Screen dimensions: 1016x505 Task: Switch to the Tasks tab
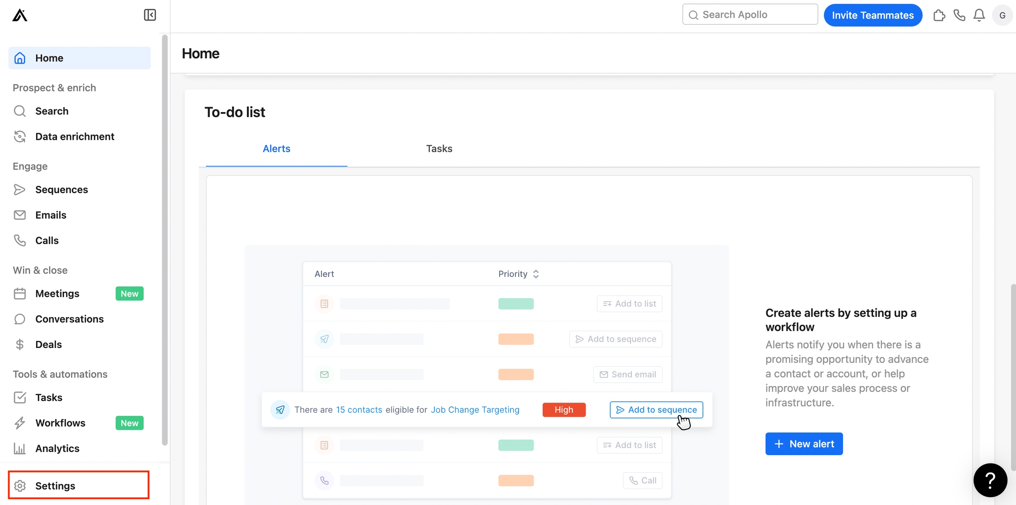tap(439, 149)
